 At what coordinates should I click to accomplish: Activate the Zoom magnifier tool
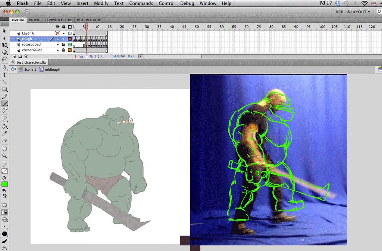point(4,156)
